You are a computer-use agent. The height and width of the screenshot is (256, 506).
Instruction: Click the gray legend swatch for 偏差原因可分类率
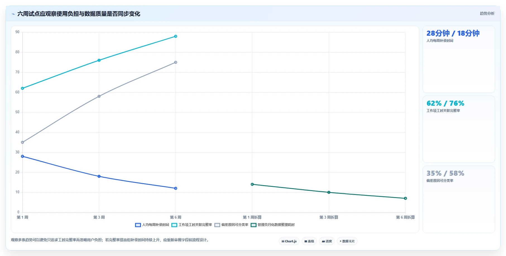point(217,225)
